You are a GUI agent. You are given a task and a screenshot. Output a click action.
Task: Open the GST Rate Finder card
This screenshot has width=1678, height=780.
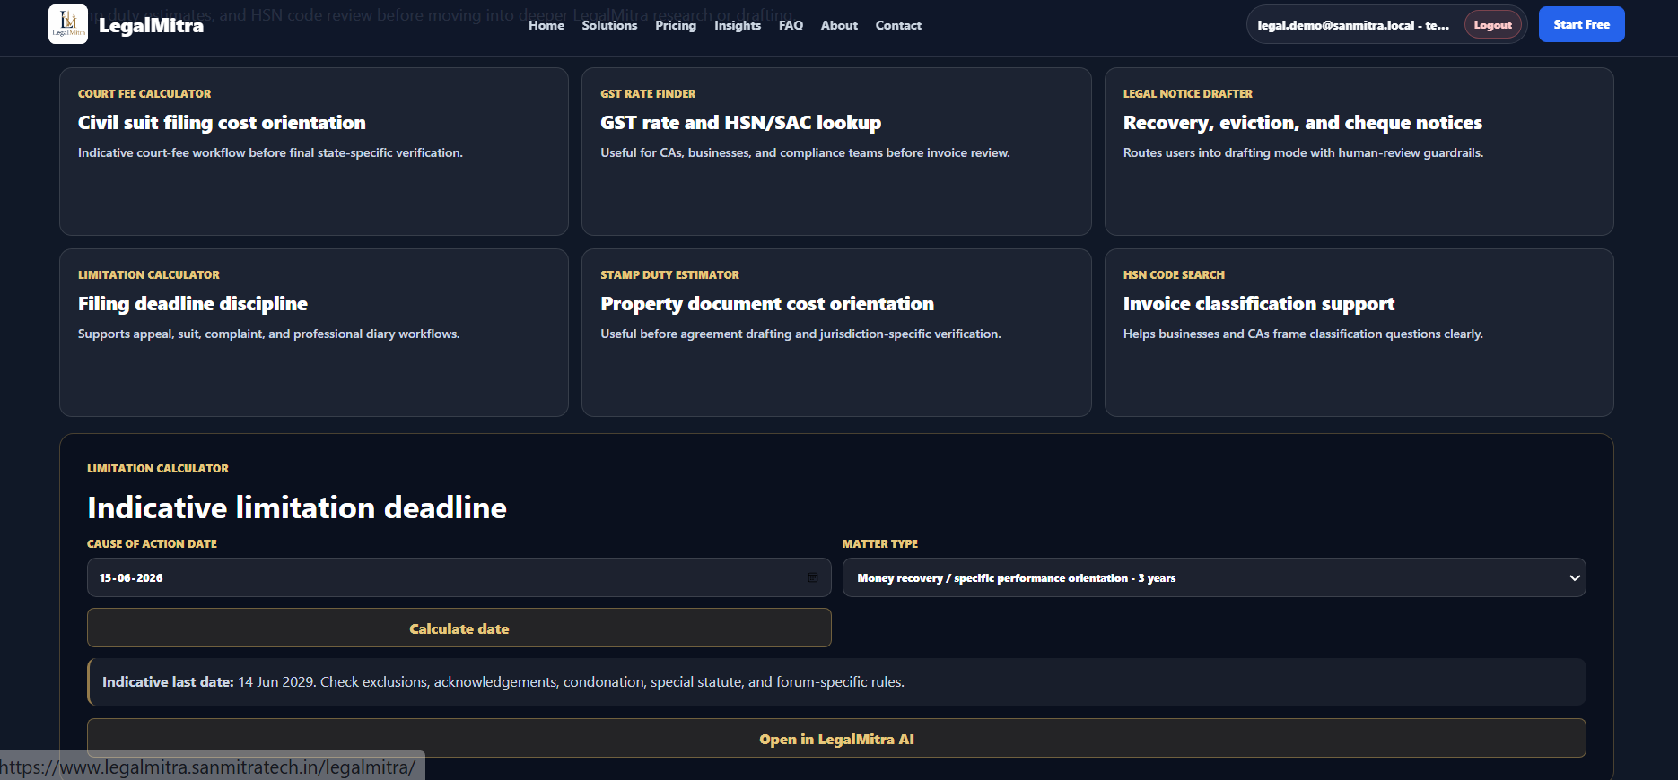point(836,152)
